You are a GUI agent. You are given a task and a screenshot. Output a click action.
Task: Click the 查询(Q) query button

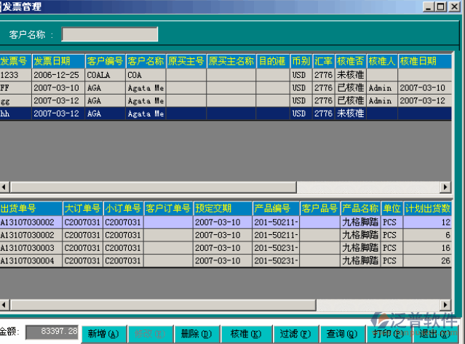(x=341, y=334)
